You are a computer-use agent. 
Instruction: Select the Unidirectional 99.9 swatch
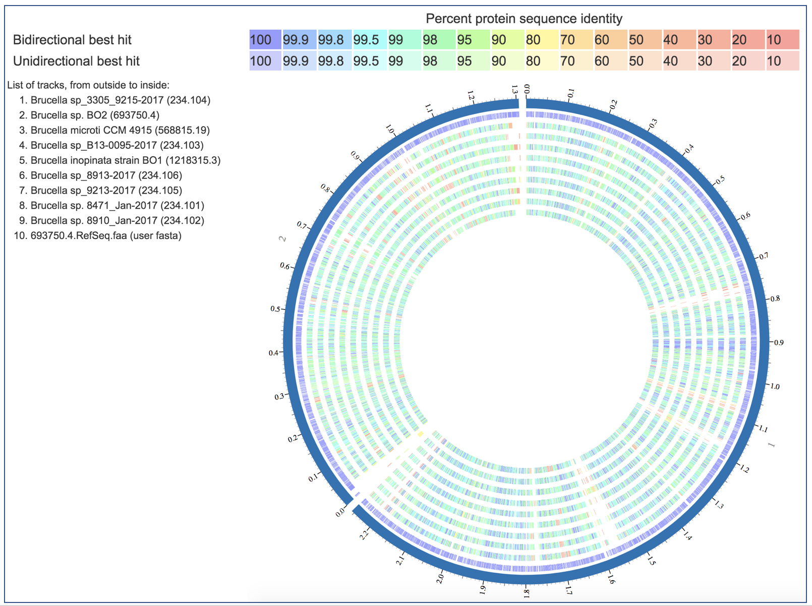pos(300,61)
